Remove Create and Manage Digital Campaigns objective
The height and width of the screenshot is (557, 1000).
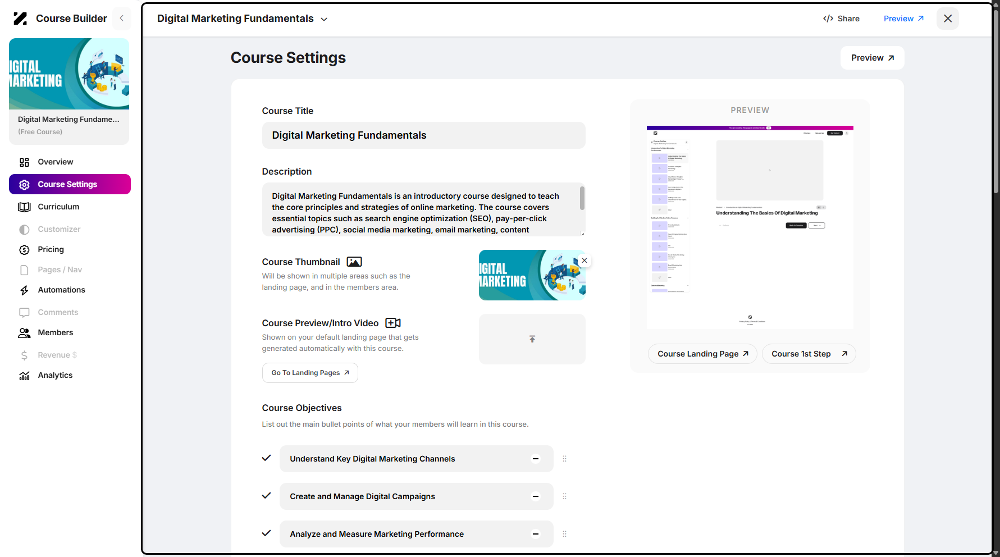coord(536,496)
